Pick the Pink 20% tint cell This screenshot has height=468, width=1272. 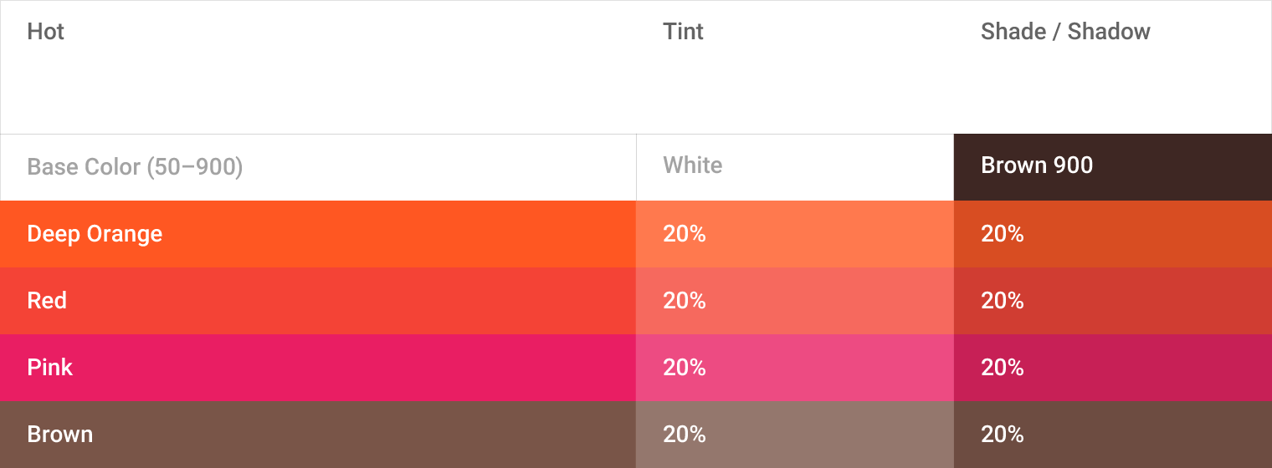click(795, 368)
